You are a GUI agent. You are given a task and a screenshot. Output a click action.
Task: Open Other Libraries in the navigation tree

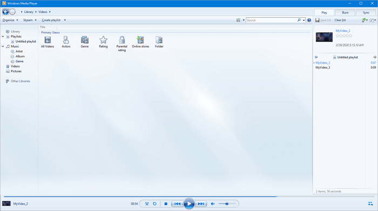(x=18, y=81)
